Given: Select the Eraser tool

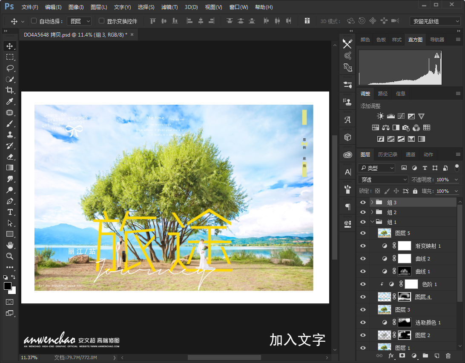Looking at the screenshot, I should click(x=10, y=157).
